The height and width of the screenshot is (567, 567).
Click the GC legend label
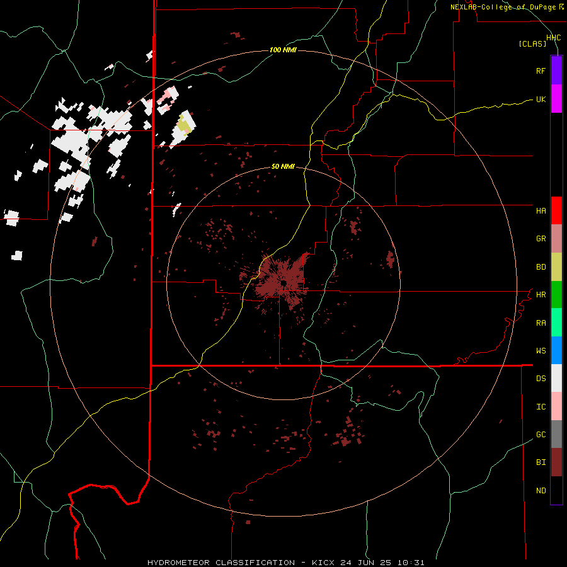[x=541, y=434]
